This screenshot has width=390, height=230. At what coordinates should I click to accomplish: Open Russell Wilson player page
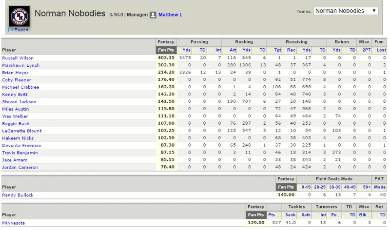click(18, 58)
